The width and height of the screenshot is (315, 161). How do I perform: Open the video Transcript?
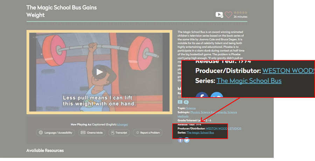point(119,133)
